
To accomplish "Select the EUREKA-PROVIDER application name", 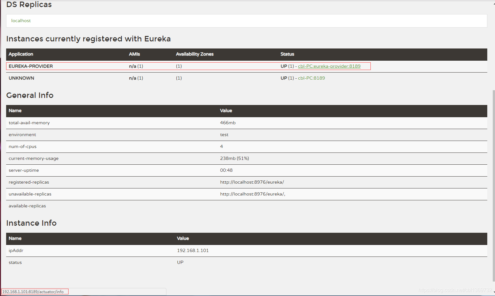I will click(x=31, y=66).
